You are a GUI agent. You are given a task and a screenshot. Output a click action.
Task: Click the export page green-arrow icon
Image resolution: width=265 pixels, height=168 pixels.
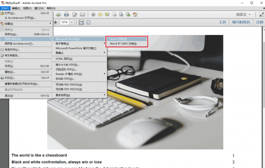click(128, 15)
